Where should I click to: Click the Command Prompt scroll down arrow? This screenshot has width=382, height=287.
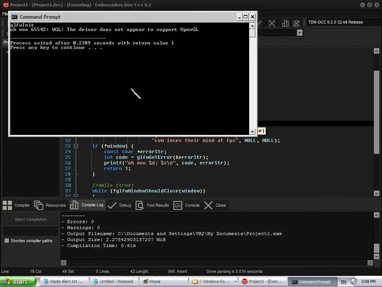(x=253, y=132)
